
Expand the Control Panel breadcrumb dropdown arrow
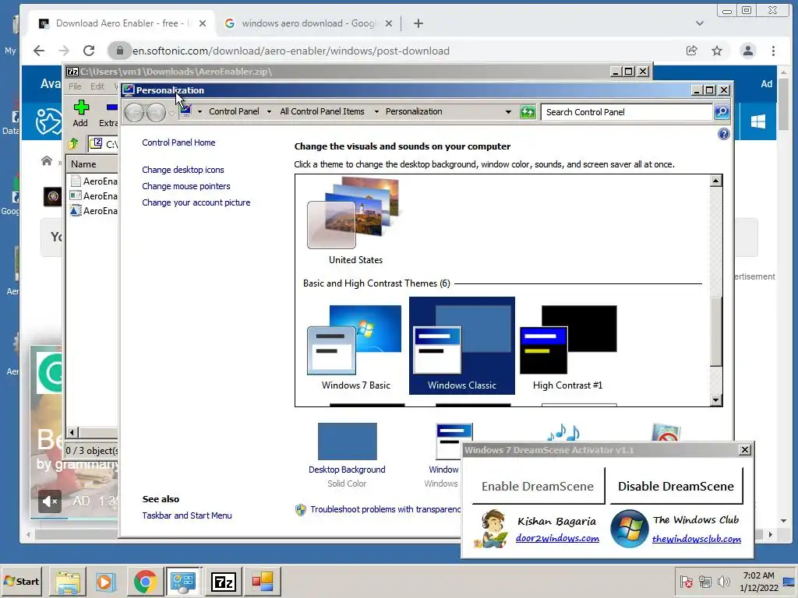(x=269, y=112)
